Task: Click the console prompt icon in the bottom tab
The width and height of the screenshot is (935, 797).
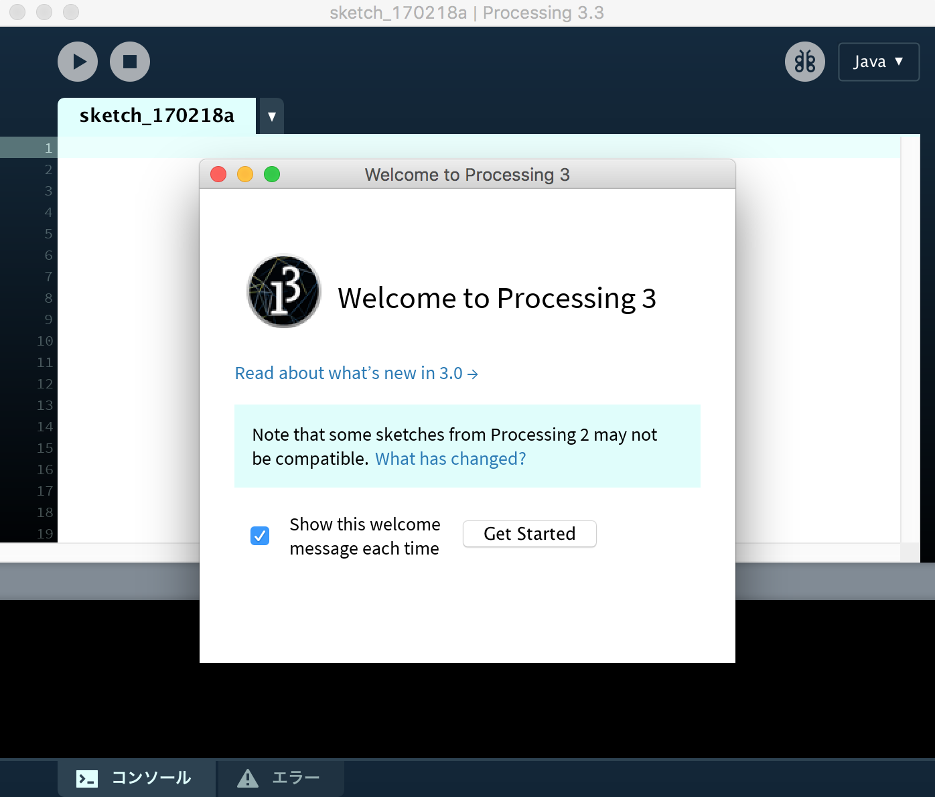Action: [87, 778]
